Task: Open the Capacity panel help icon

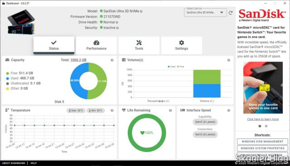Action: (112, 60)
